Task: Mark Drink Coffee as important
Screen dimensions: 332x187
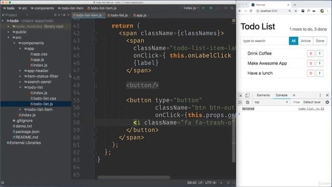Action: [x=320, y=54]
